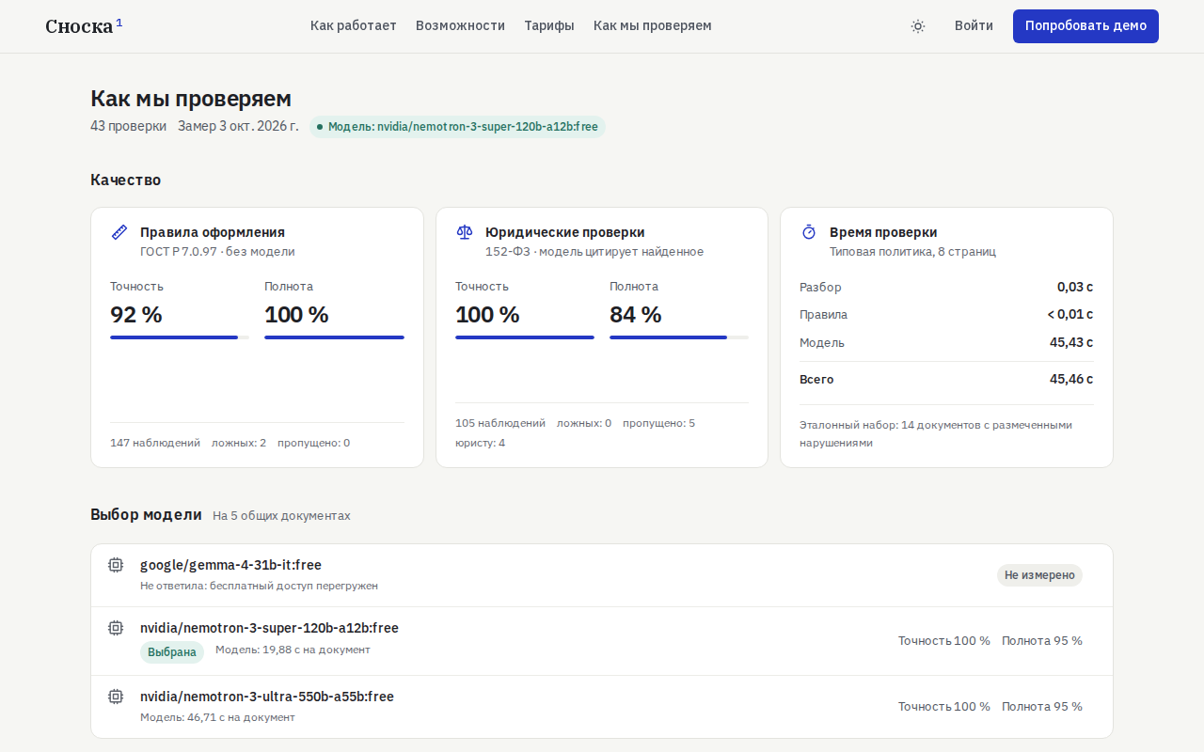Viewport: 1204px width, 752px height.
Task: Click the юристу: 4 text
Action: coord(480,443)
